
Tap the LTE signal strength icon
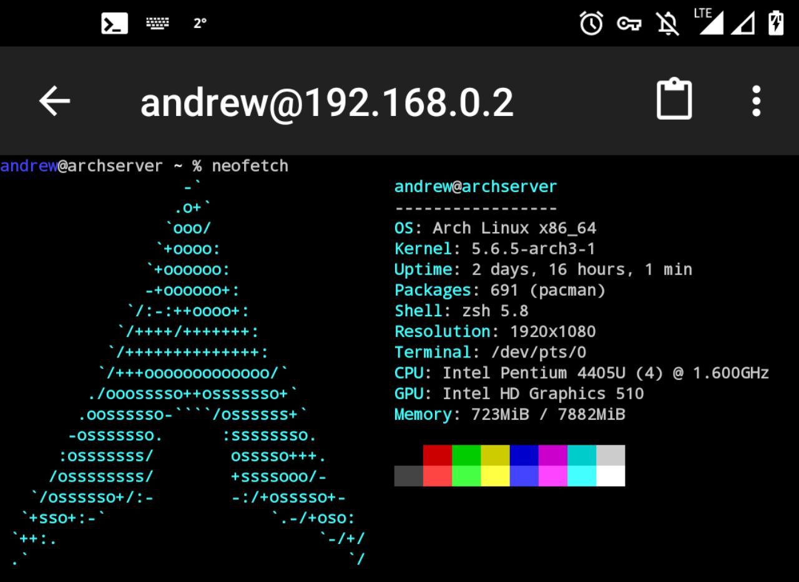pyautogui.click(x=709, y=21)
